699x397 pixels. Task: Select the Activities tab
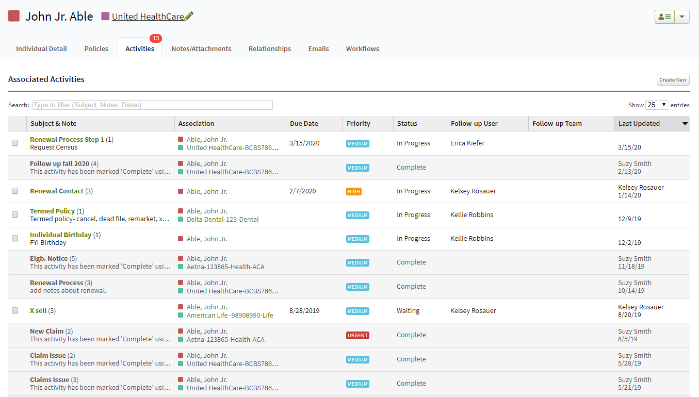[140, 48]
